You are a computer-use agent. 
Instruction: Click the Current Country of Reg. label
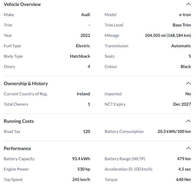26,94
